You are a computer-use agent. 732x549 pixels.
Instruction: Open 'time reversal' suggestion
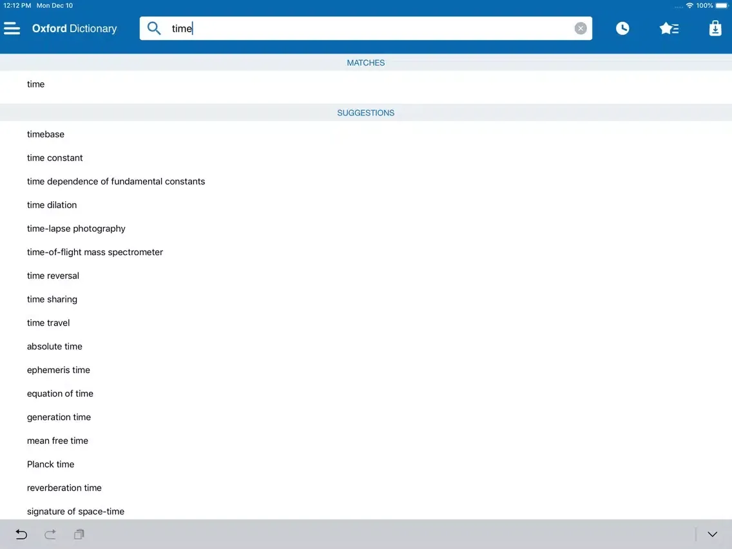click(x=366, y=275)
